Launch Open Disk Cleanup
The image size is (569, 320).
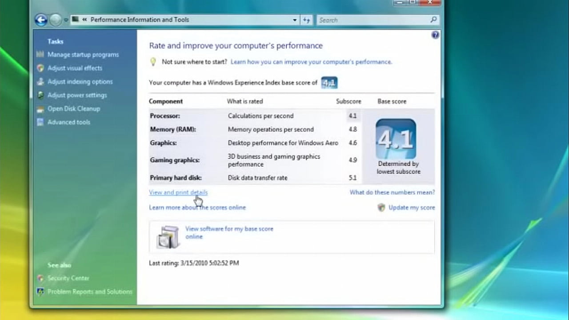point(74,108)
